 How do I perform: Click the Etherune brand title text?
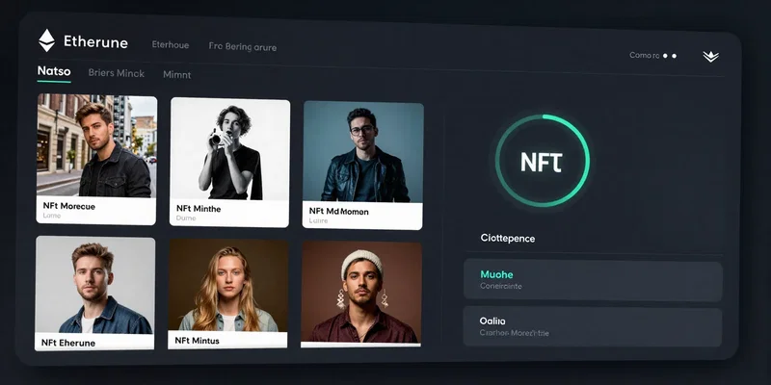95,42
